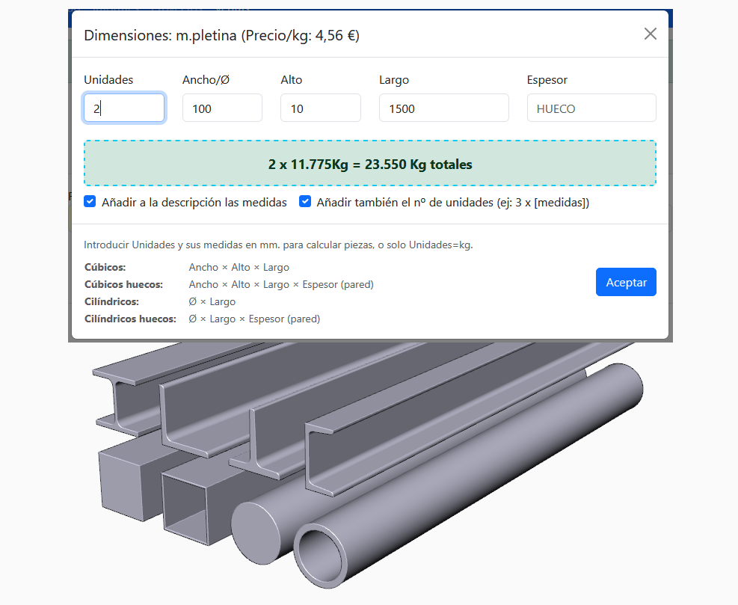This screenshot has width=738, height=605.
Task: Click the Espesor field with HUECO placeholder
Action: [591, 108]
